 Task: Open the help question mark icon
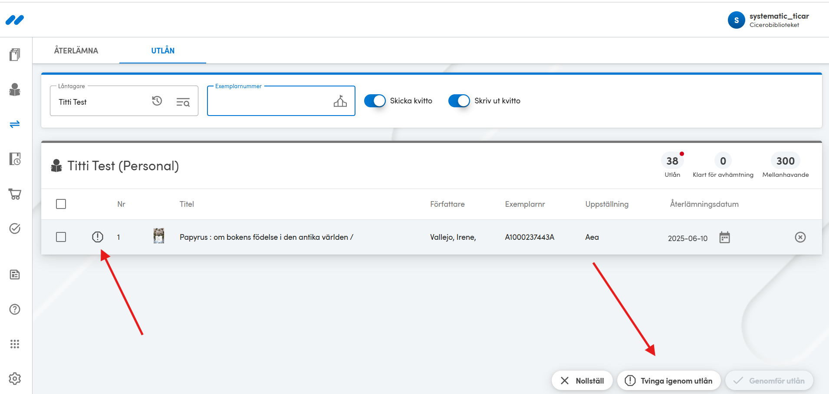[15, 309]
